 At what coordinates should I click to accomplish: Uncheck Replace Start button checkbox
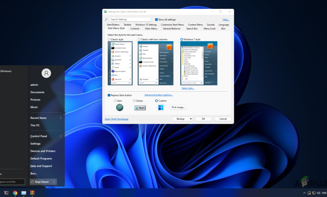(109, 96)
